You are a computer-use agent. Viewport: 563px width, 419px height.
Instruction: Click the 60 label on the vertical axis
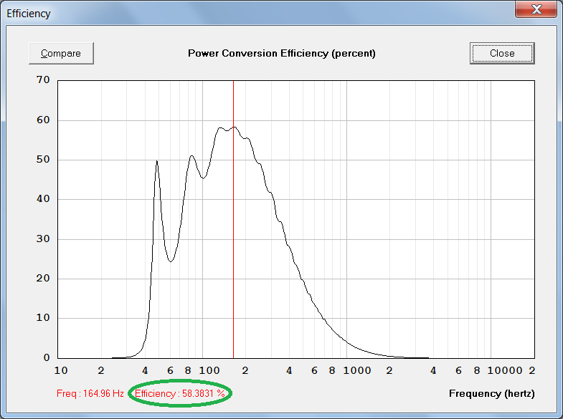tap(43, 120)
